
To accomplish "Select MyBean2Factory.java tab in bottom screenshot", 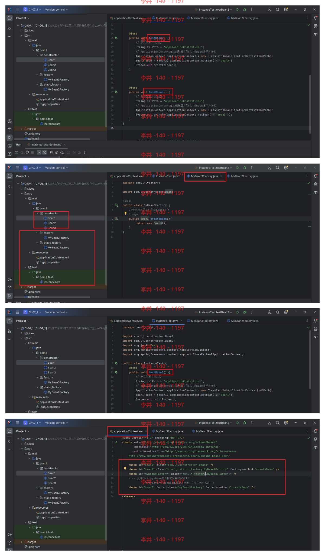I will point(208,431).
